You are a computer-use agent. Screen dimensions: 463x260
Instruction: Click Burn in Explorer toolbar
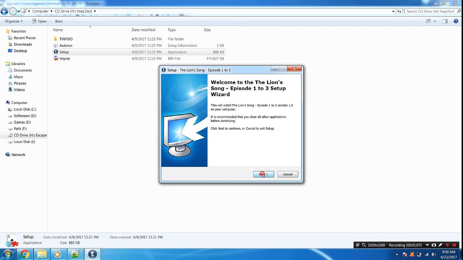pos(59,21)
